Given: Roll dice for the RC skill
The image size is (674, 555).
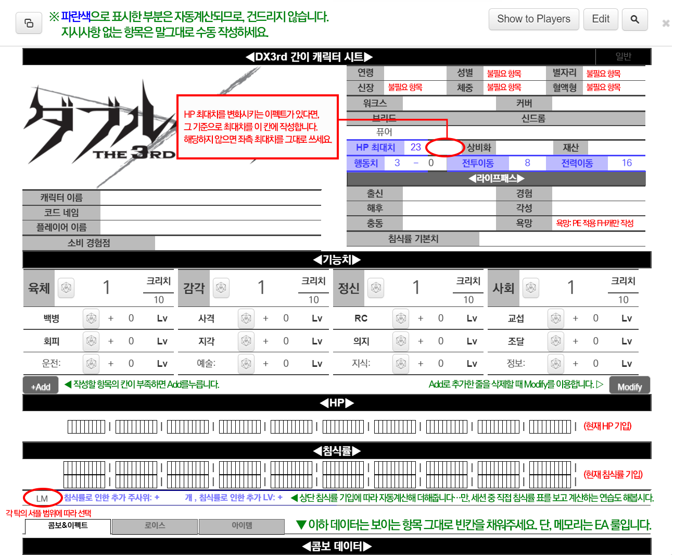Looking at the screenshot, I should coord(401,318).
